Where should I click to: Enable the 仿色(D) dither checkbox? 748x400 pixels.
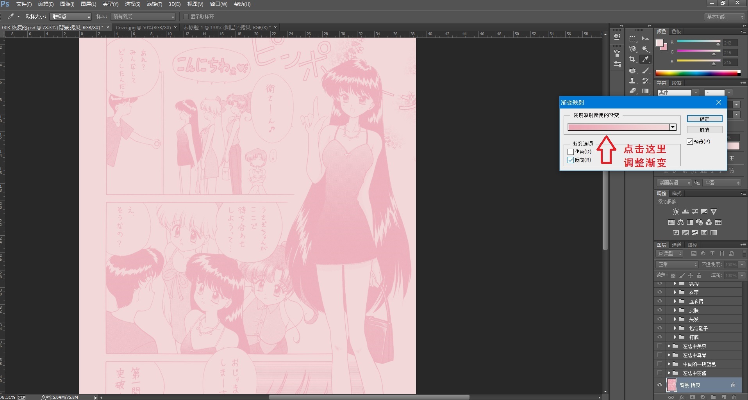[571, 152]
